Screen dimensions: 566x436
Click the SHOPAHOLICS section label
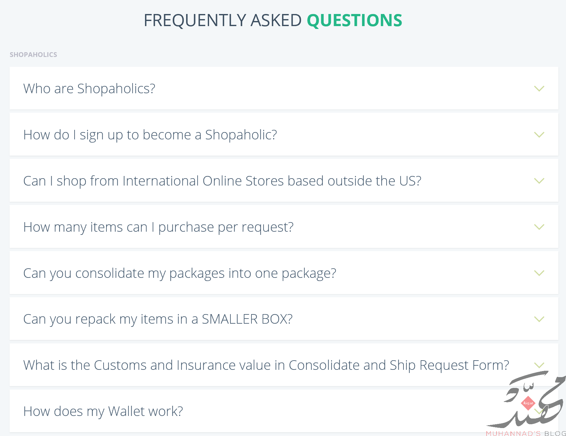(33, 54)
